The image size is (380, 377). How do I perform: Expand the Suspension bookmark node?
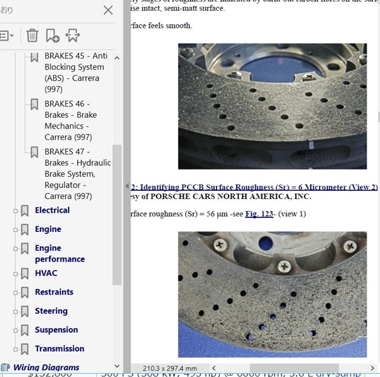coord(15,331)
